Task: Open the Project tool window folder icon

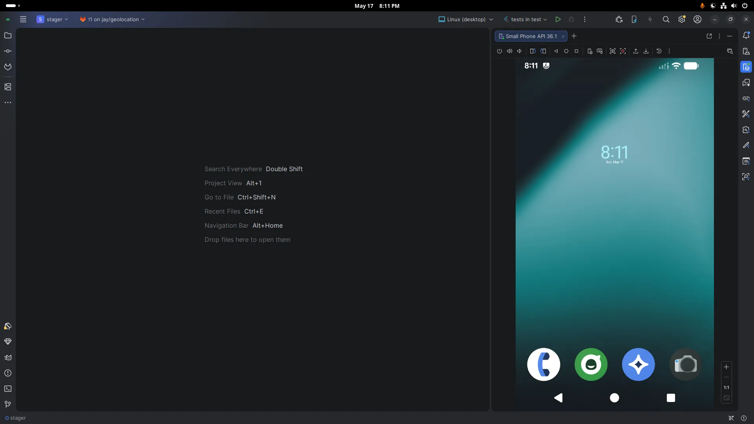Action: click(7, 35)
